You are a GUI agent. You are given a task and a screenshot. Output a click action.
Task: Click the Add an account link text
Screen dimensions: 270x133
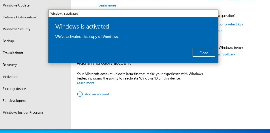97,94
